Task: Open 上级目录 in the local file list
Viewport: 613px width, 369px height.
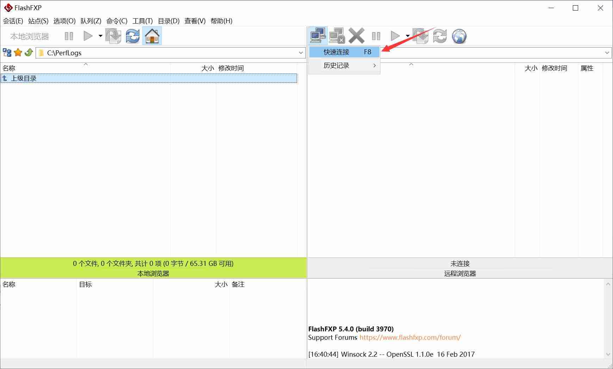Action: [24, 78]
